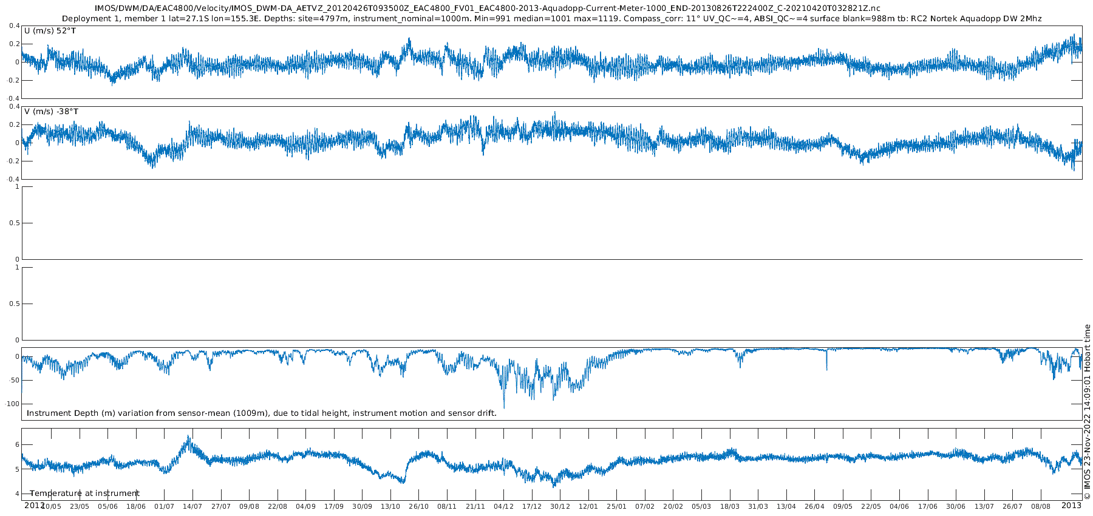The width and height of the screenshot is (1093, 516).
Task: Click the '2013' year label on the time axis
Action: 1071,505
